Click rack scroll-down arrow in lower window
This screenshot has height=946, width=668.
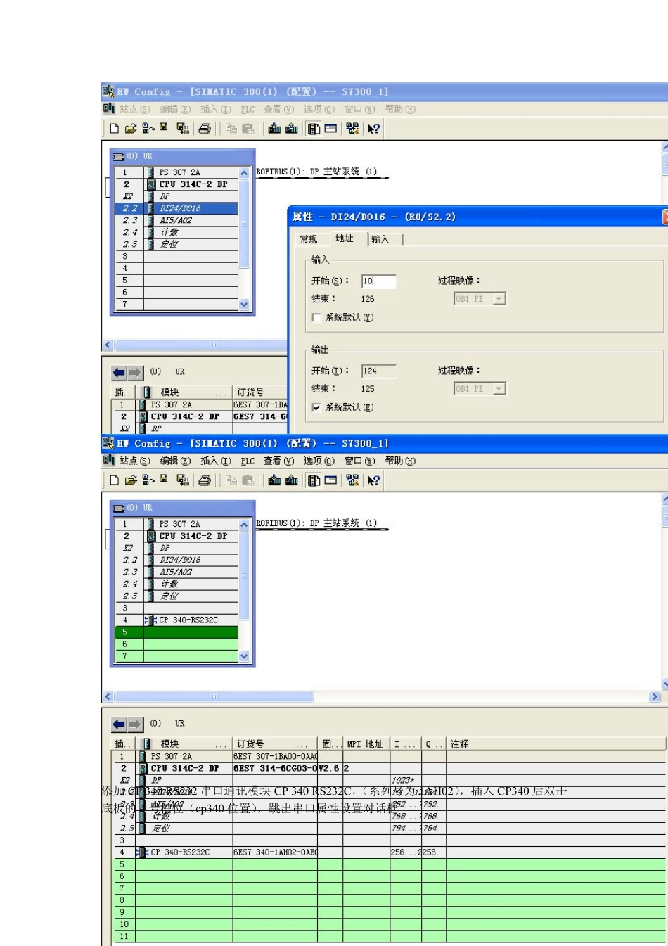pyautogui.click(x=244, y=656)
